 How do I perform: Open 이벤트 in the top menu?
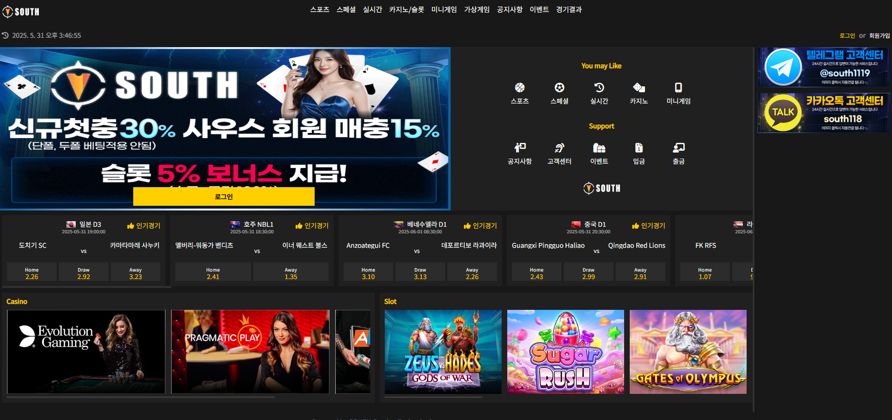539,9
